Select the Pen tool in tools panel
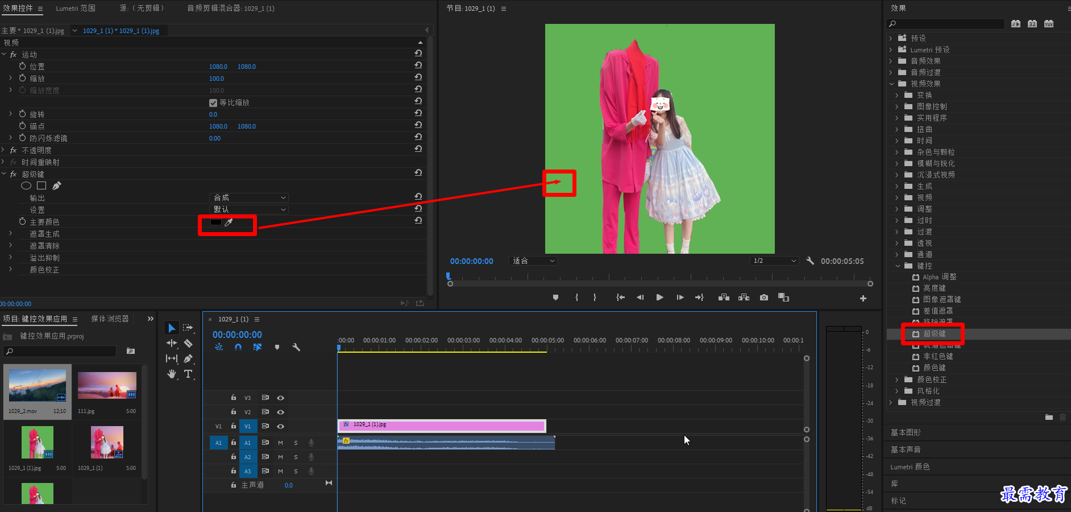Image resolution: width=1071 pixels, height=512 pixels. 188,358
